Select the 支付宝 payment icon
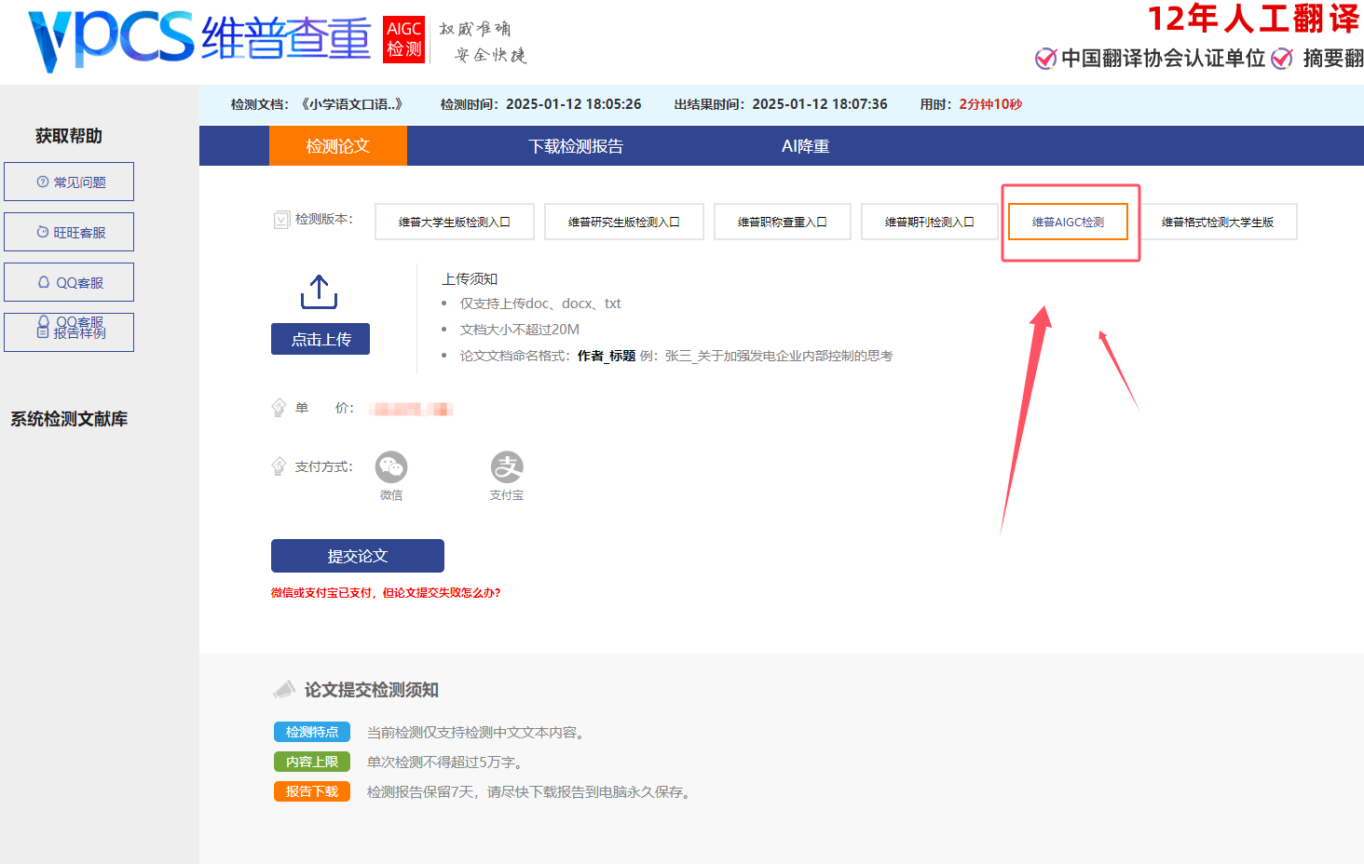 click(507, 466)
